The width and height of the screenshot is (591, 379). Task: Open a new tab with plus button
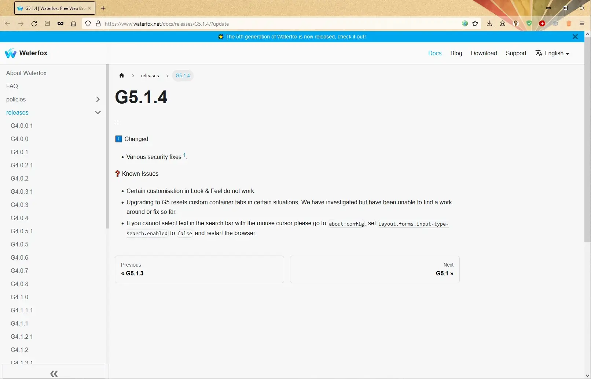click(103, 8)
